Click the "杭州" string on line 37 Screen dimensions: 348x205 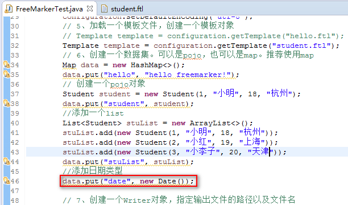coord(280,93)
